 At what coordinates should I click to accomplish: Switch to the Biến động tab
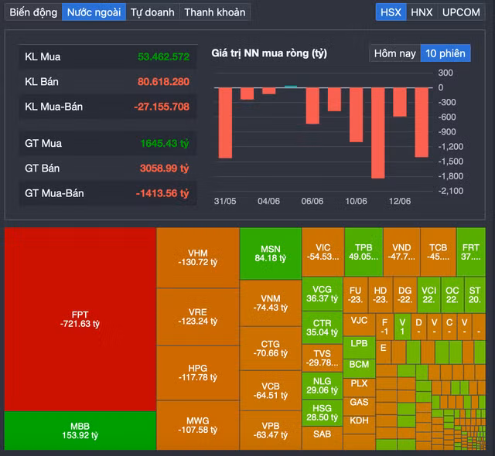(x=33, y=12)
